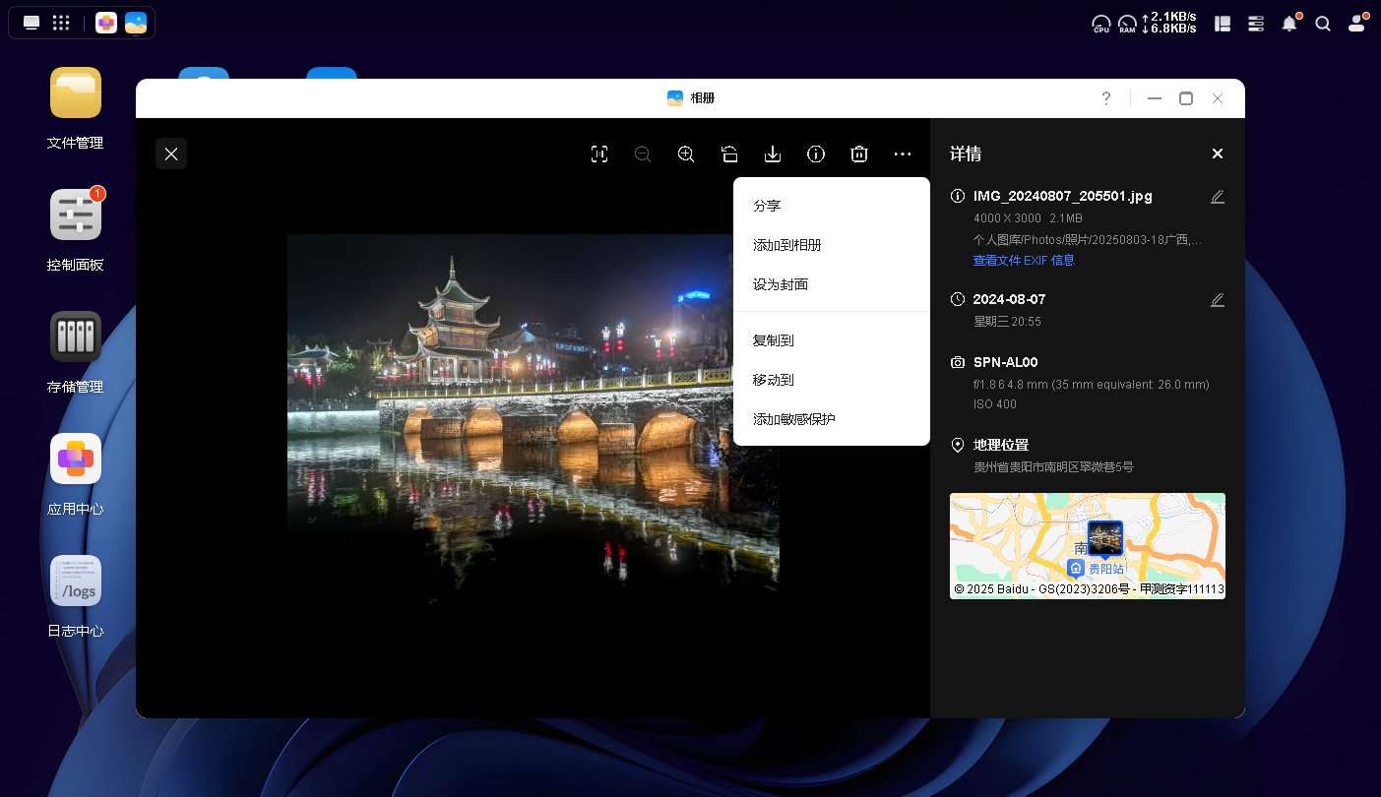Click the RAM usage gauge
Viewport: 1381px width, 797px height.
point(1127,24)
